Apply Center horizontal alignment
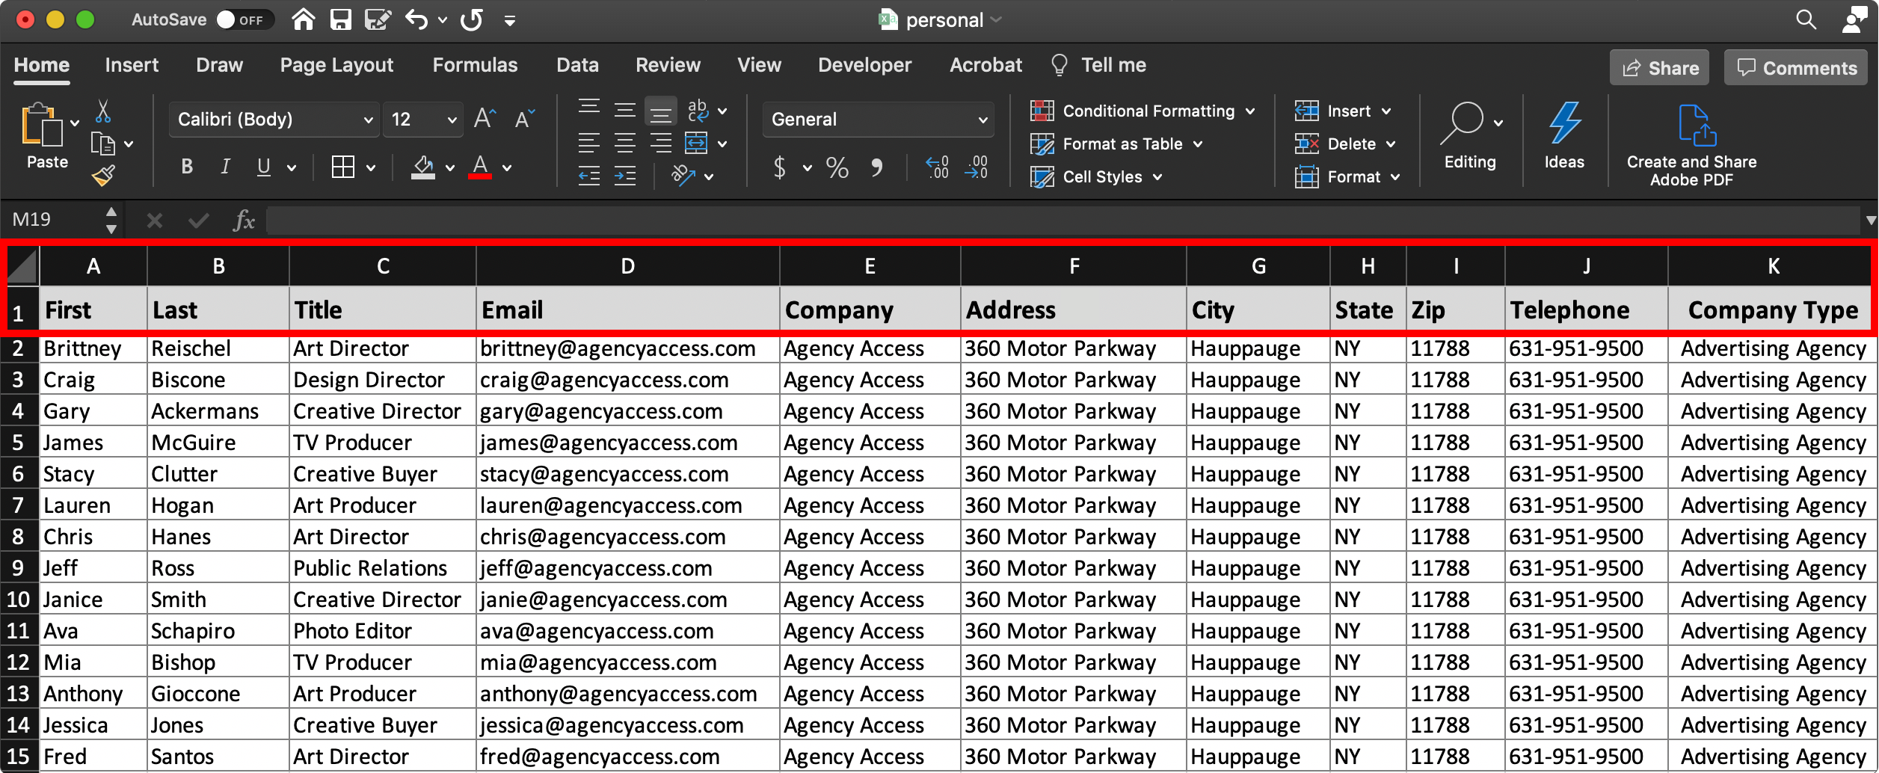 tap(625, 143)
